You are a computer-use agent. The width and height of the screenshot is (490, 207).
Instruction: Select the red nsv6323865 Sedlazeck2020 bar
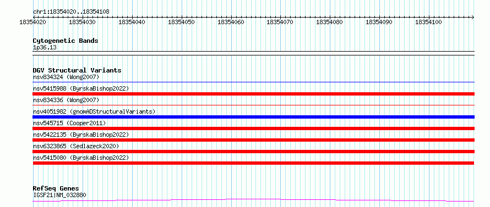point(253,152)
